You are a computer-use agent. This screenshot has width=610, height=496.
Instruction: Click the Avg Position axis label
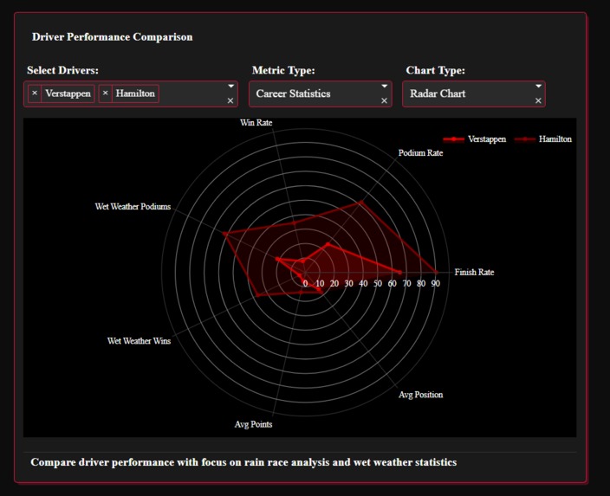420,395
